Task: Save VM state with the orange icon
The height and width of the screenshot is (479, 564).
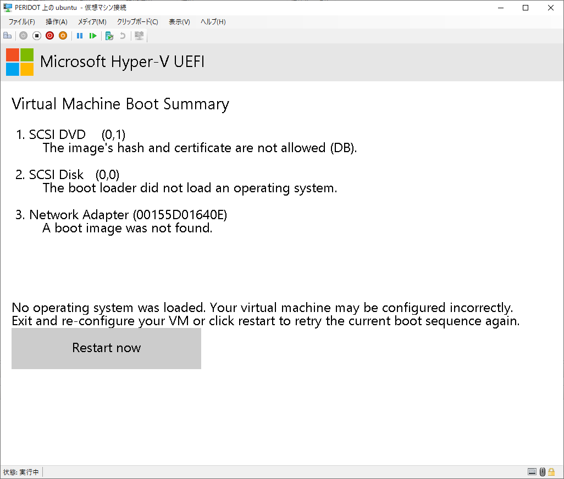Action: 63,36
